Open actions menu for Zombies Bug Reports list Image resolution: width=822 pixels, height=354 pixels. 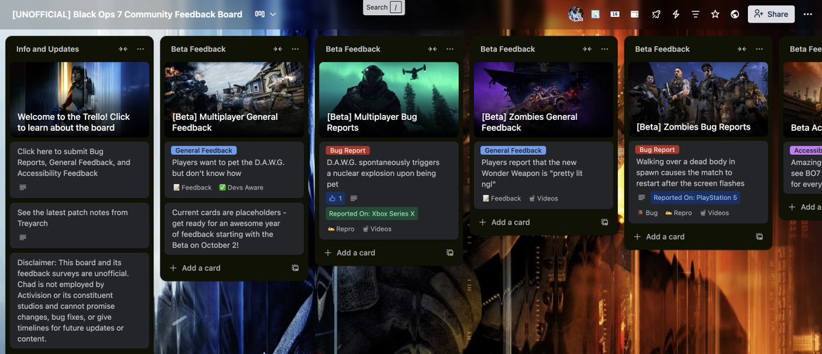(760, 49)
